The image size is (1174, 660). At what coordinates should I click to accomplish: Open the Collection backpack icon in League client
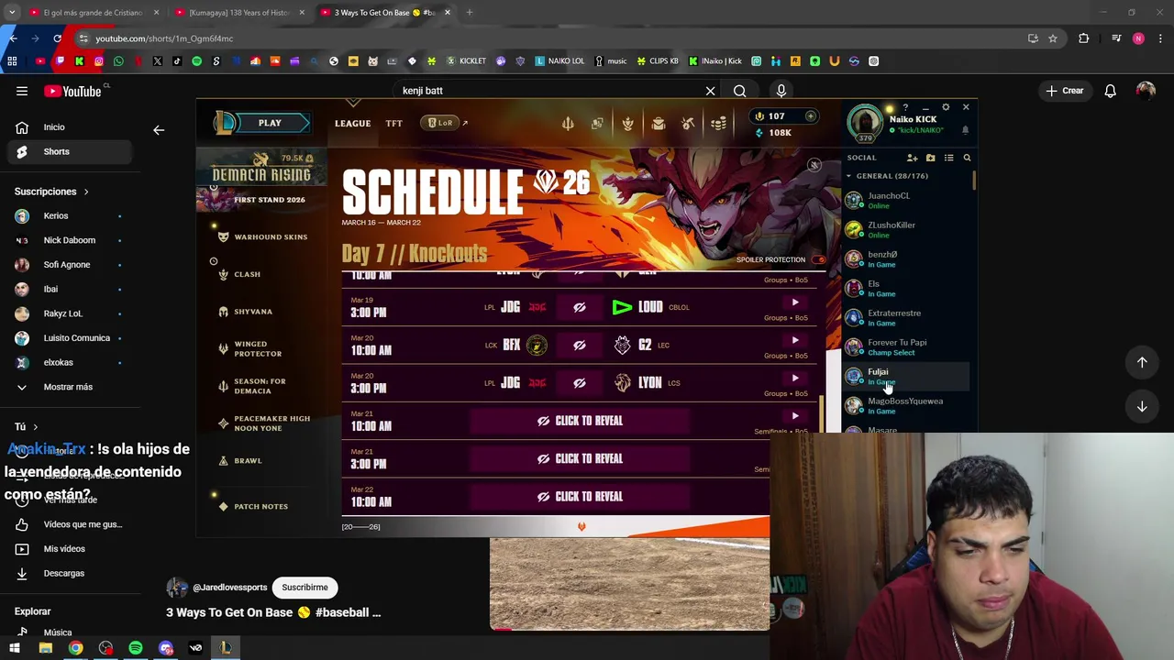(658, 124)
